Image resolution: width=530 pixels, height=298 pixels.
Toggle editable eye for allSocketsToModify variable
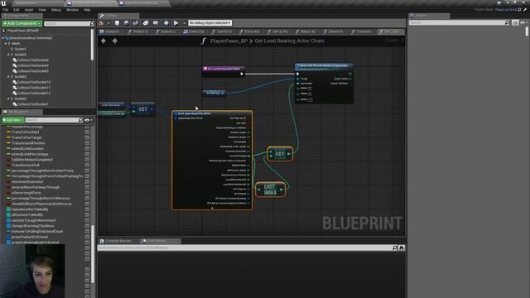[x=87, y=215]
